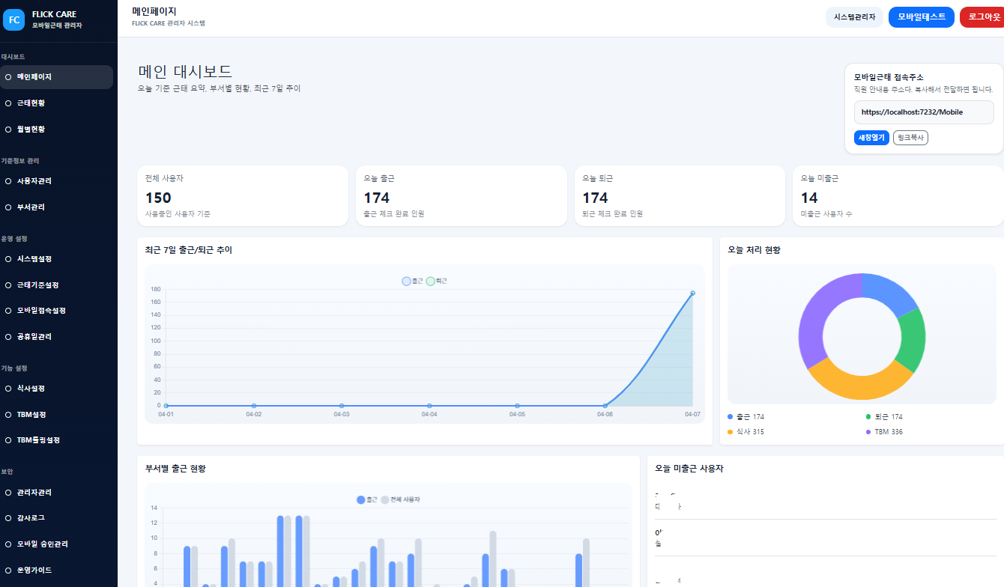Image resolution: width=1004 pixels, height=587 pixels.
Task: Open 공휴일관리 from the sidebar
Action: [57, 336]
